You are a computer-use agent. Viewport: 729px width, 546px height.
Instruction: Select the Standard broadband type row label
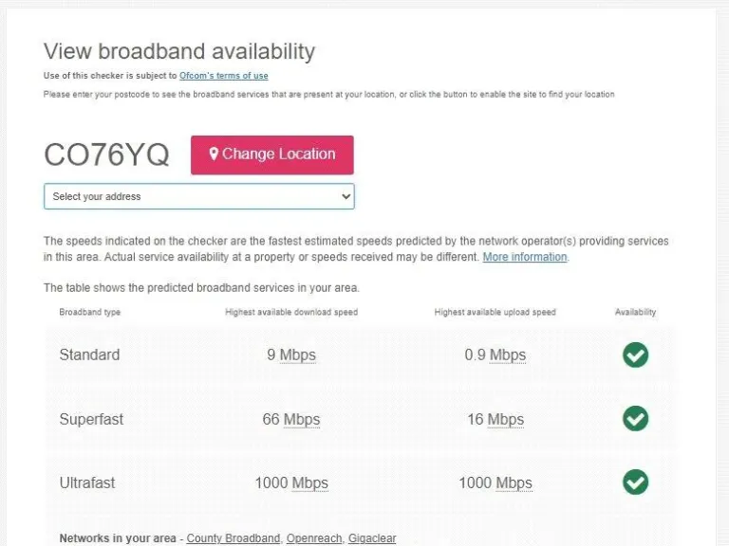89,355
